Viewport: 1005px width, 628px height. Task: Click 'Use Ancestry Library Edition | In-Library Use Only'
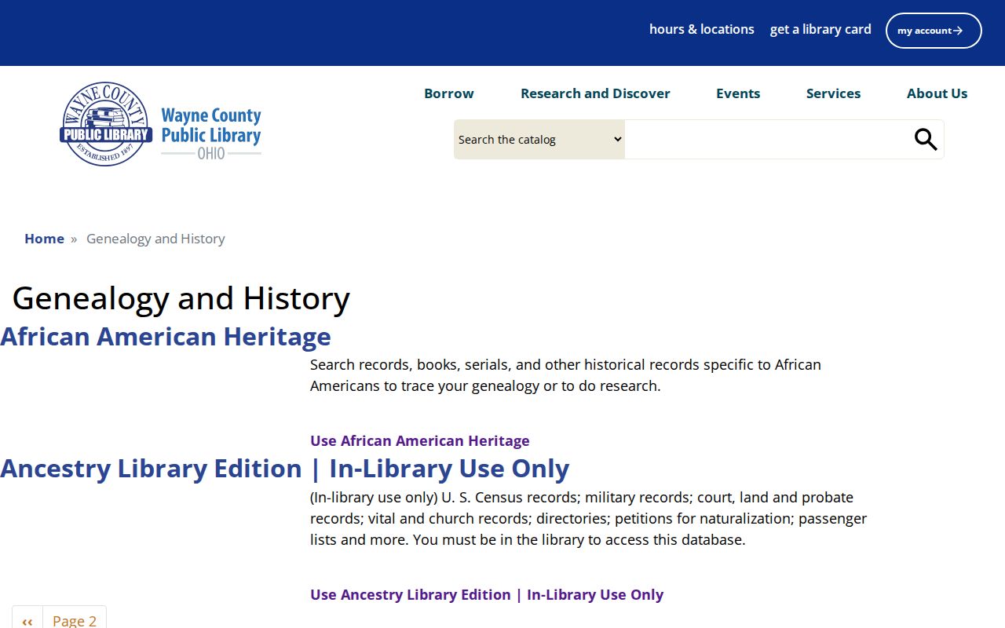point(487,594)
